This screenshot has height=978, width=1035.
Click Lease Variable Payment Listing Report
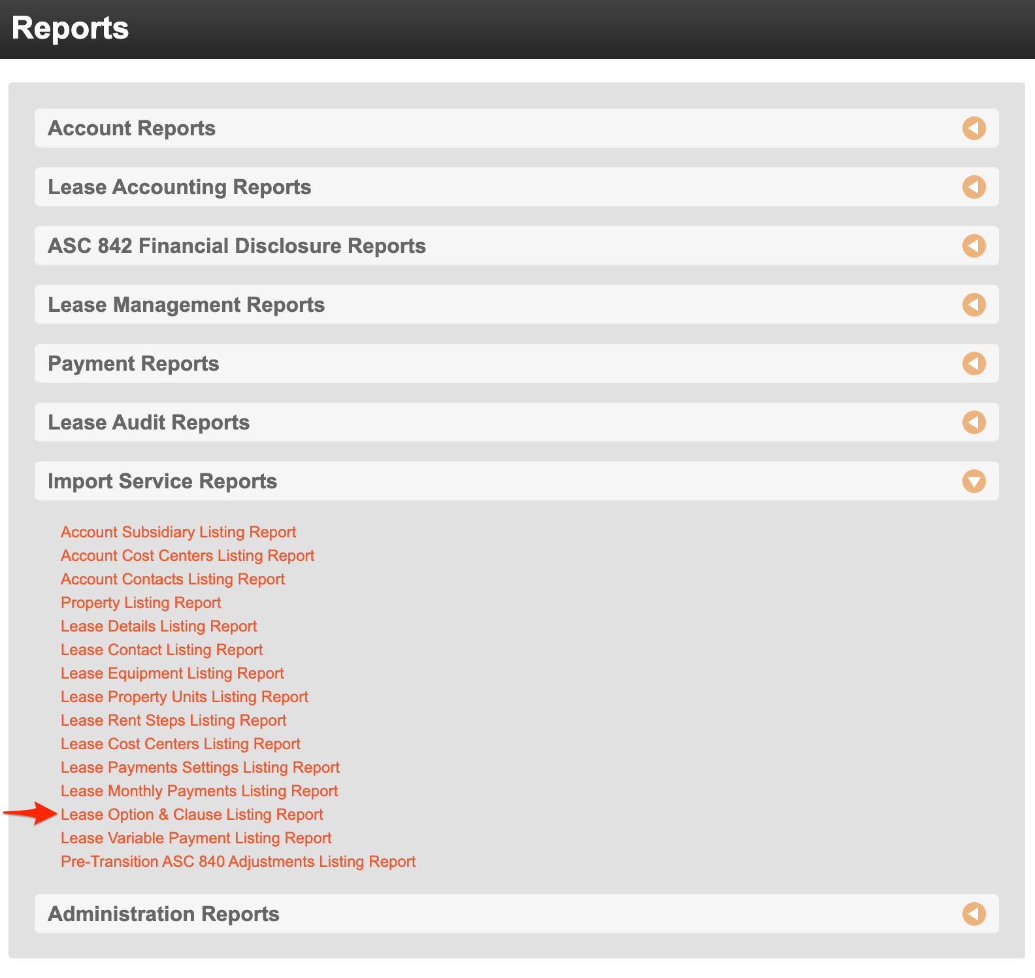(196, 838)
